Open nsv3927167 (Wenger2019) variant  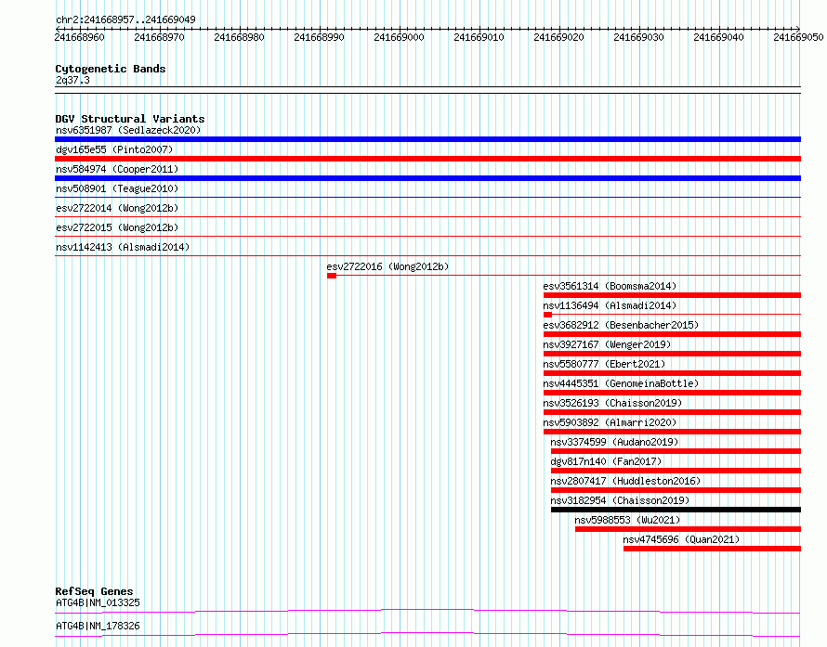click(x=607, y=344)
